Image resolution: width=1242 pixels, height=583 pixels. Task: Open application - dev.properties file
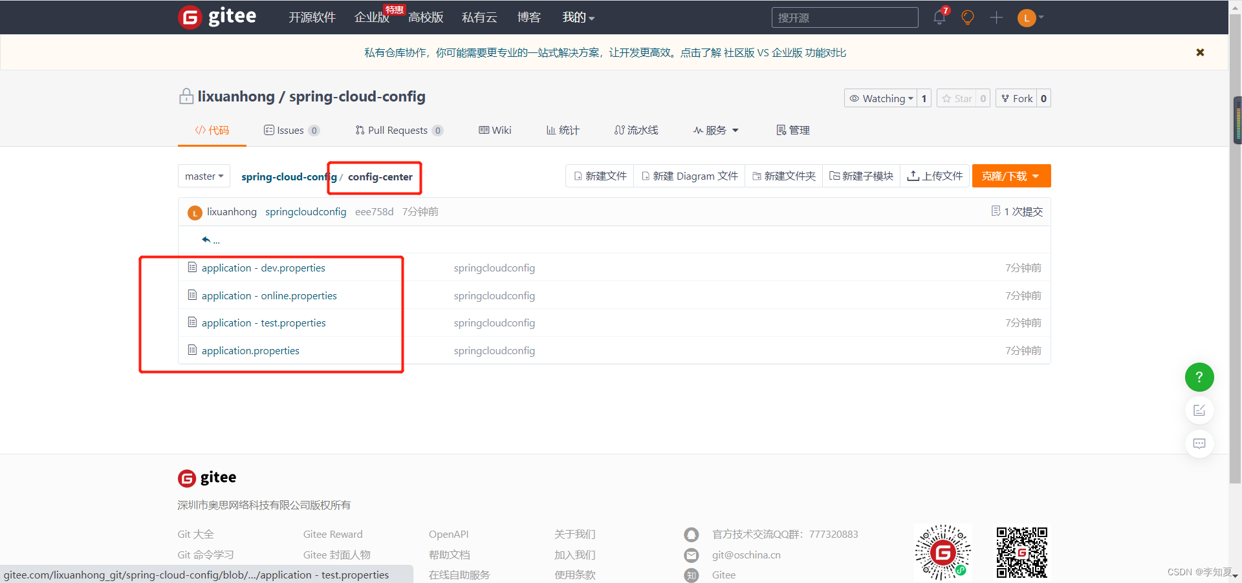263,268
